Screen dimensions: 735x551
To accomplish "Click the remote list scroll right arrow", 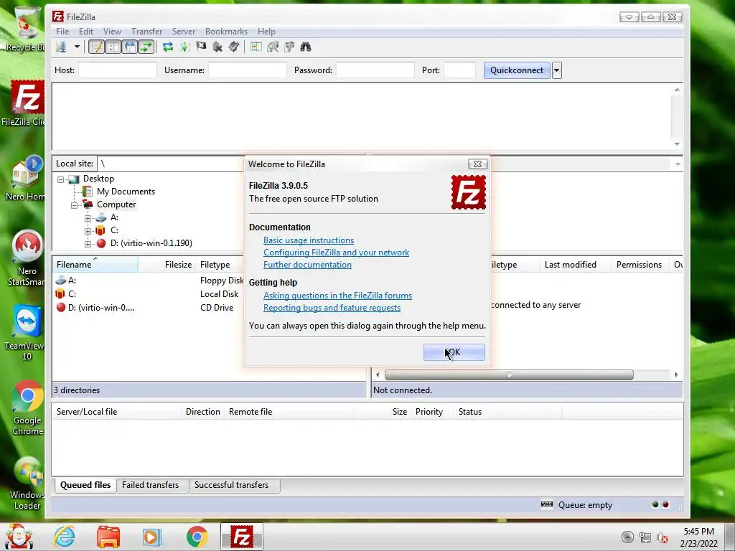I will coord(676,375).
